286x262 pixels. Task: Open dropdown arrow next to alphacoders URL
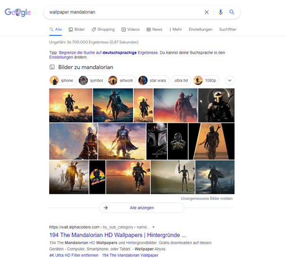153,227
